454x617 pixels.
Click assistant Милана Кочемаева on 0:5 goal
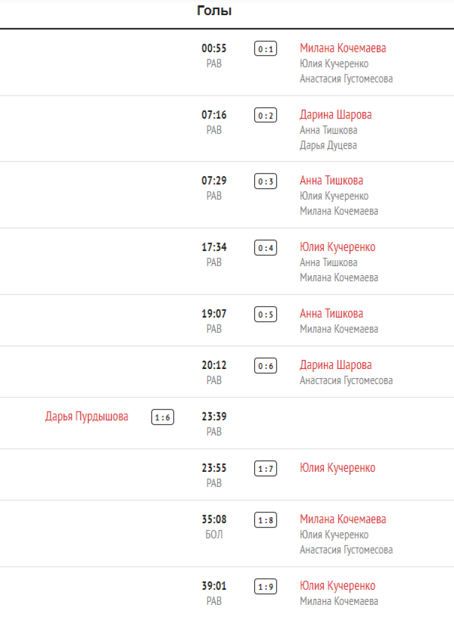[x=339, y=329]
